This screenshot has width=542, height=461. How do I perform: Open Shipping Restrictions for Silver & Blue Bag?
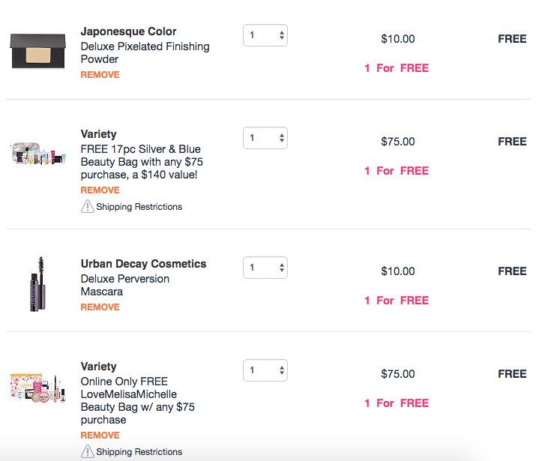point(139,207)
